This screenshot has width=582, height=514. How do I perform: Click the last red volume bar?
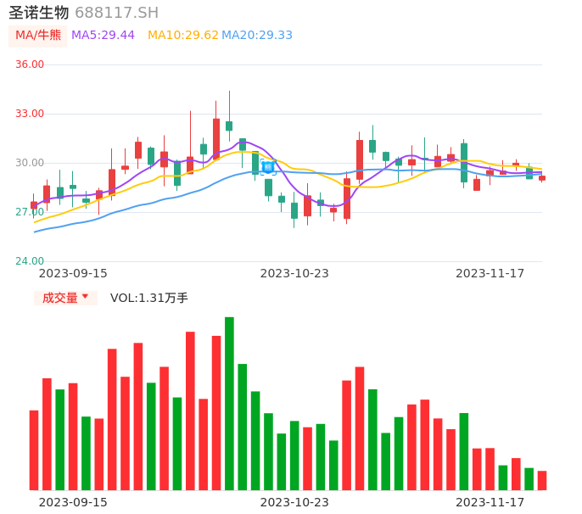coord(542,481)
